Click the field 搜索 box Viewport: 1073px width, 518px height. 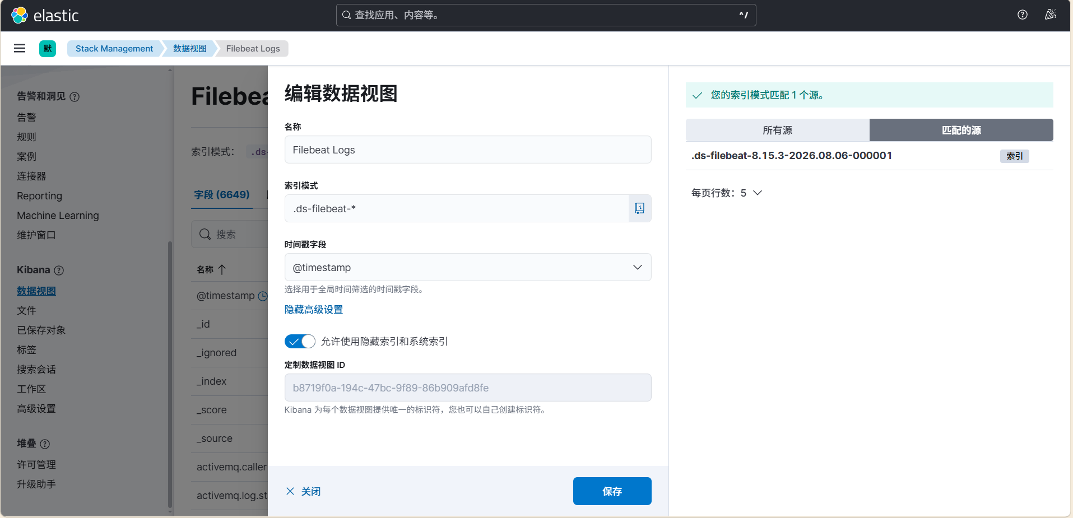click(x=230, y=234)
